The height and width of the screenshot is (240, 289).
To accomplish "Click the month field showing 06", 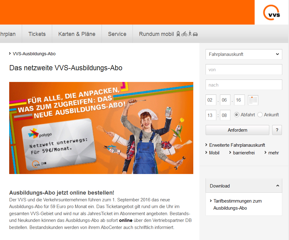I will [x=225, y=100].
